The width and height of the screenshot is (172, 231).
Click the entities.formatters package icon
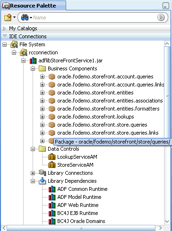pos(52,109)
